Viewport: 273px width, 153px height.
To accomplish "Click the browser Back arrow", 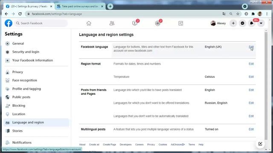I will coord(6,14).
